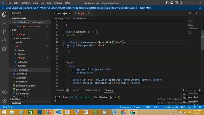The height and width of the screenshot is (115, 204).
Task: Open Explorer views and more actions ellipsis
Action: [x=47, y=13]
